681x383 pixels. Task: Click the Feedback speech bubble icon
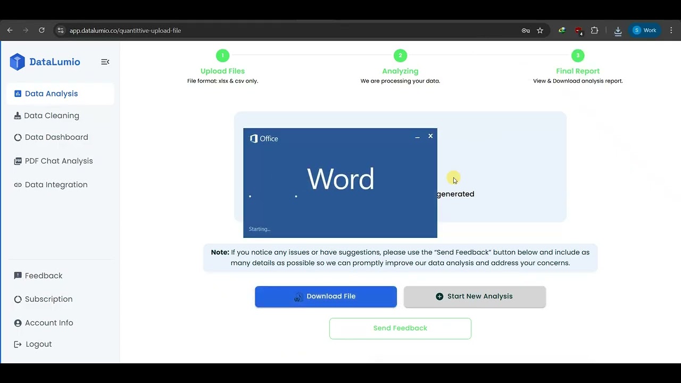point(18,276)
